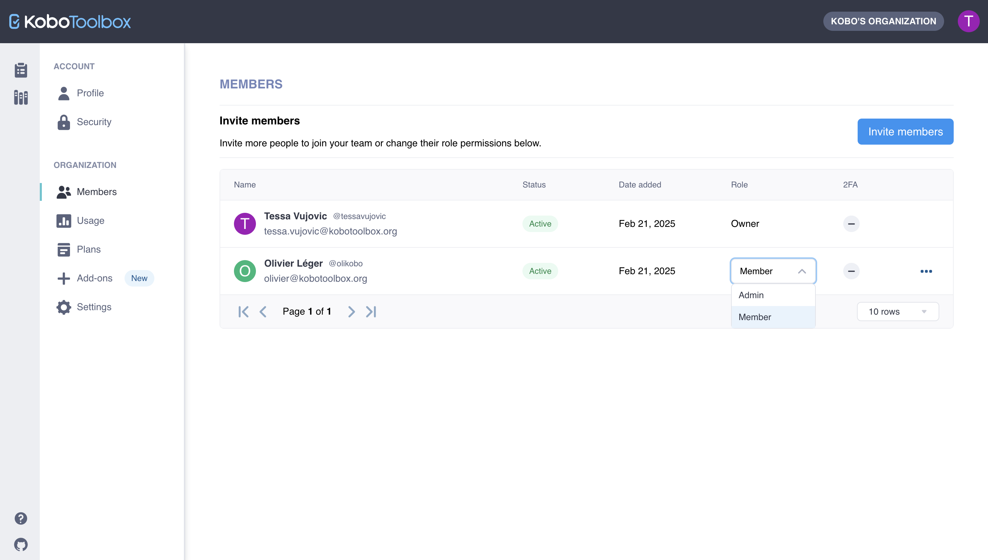
Task: Open Add-ons organization page
Action: point(94,278)
